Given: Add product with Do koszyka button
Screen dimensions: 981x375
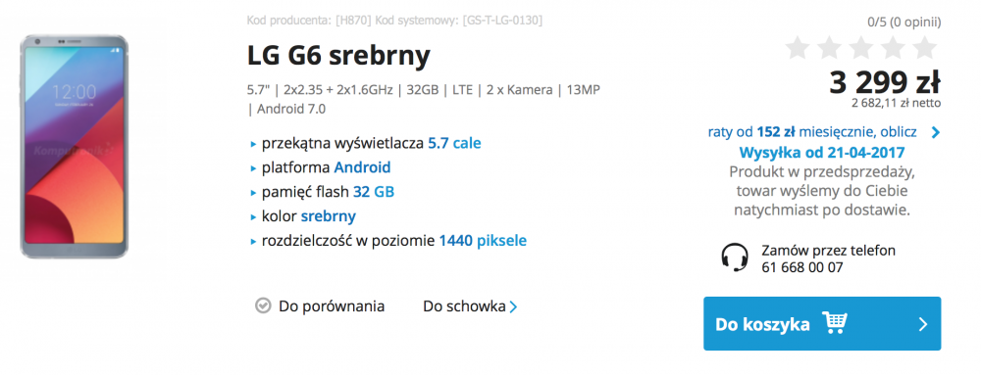Looking at the screenshot, I should (x=822, y=323).
